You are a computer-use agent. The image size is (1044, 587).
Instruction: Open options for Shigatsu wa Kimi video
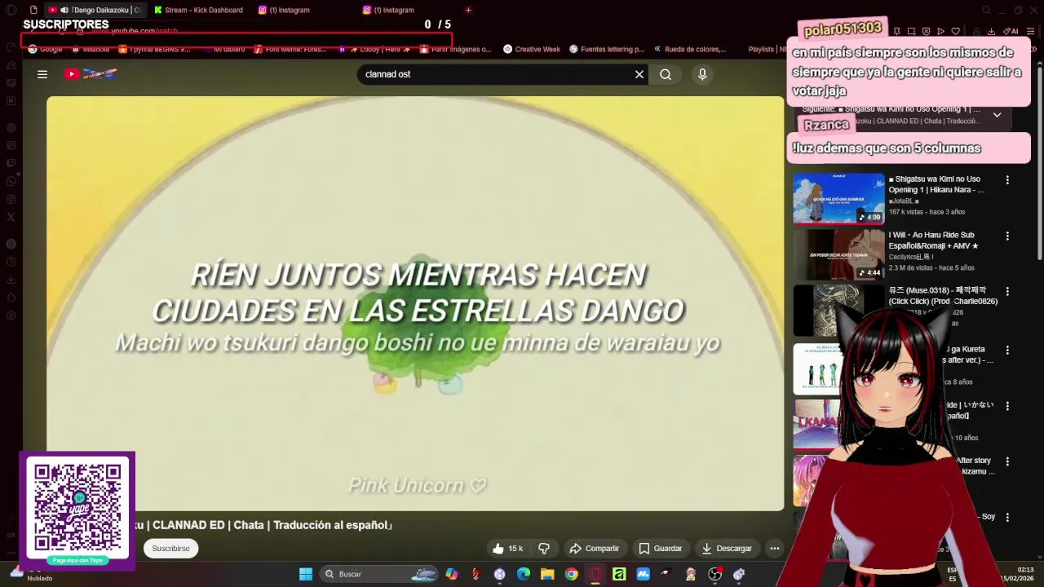1007,180
